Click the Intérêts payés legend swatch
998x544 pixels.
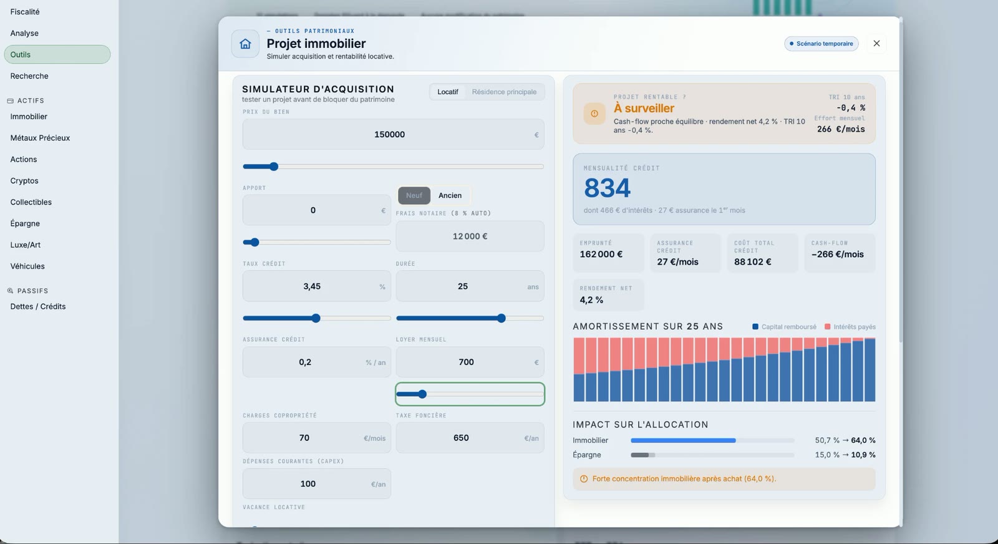pos(828,327)
